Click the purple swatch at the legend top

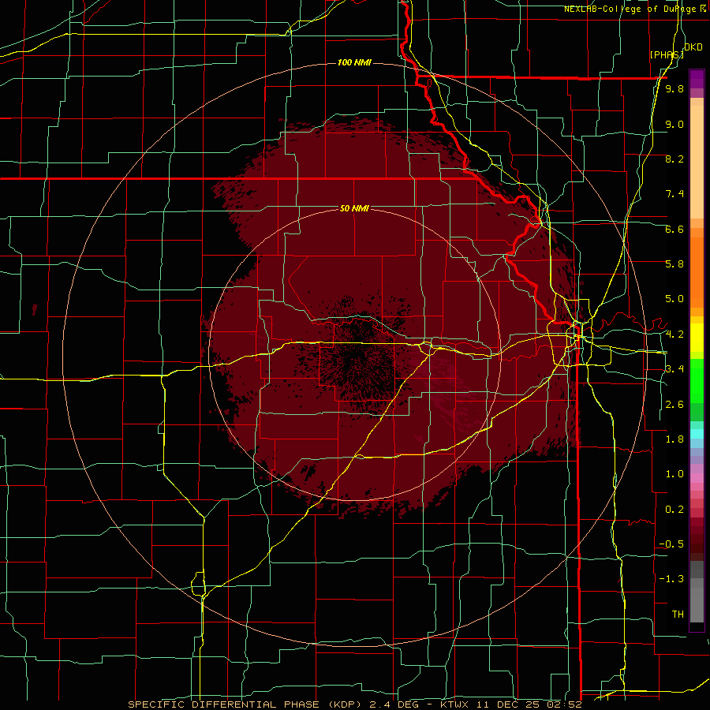pyautogui.click(x=697, y=79)
